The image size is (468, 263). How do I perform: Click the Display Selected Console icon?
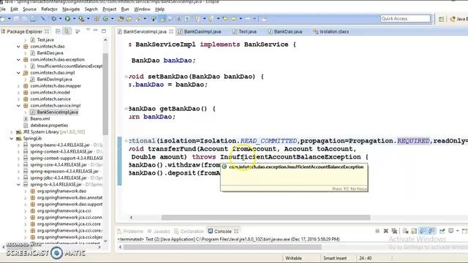[451, 231]
